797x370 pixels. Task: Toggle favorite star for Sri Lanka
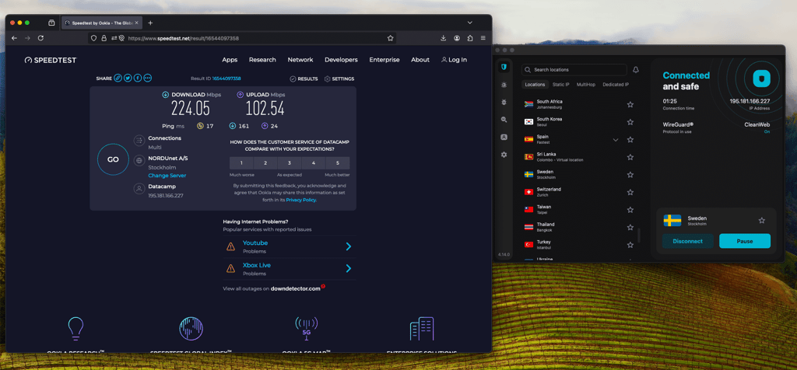tap(630, 157)
